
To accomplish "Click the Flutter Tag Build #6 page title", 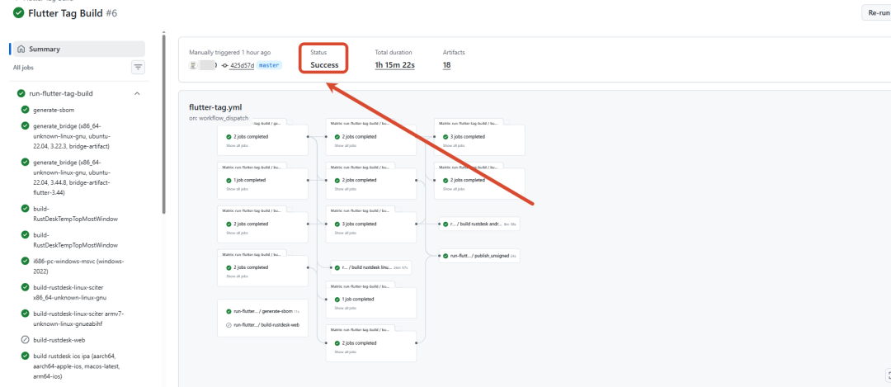I will point(73,12).
